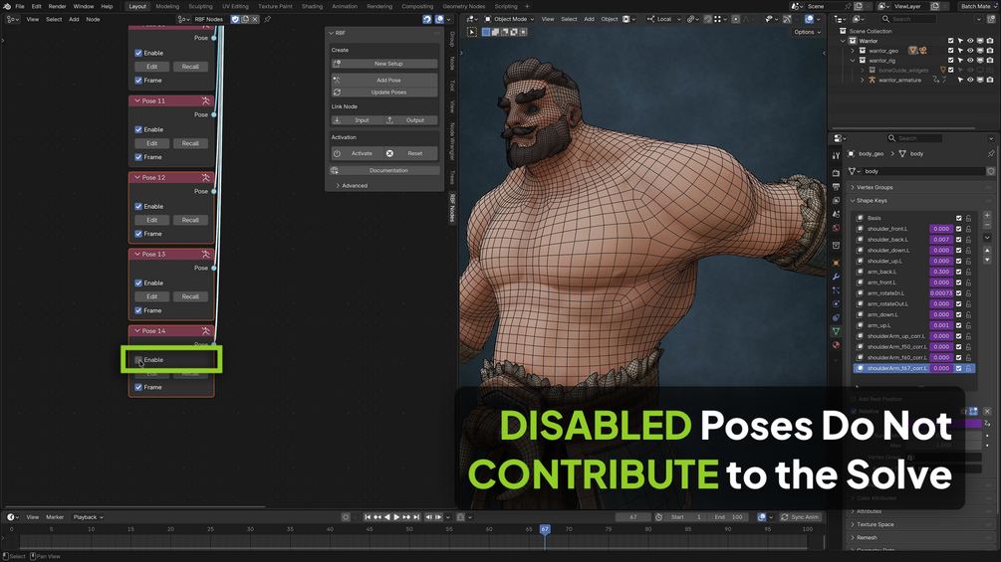Click the arm_rotateIn.L value slider
The width and height of the screenshot is (1001, 562).
(x=941, y=293)
